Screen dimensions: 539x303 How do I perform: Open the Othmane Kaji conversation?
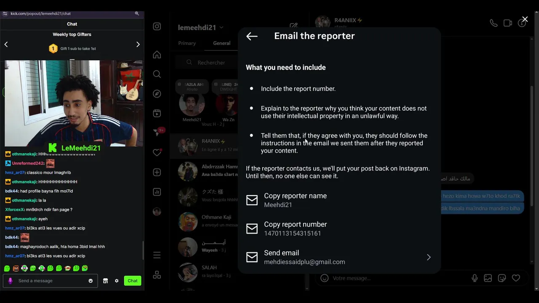click(204, 221)
